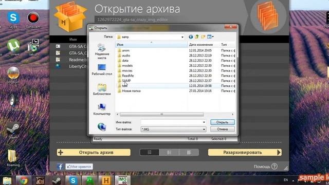Open Недавние места in places bar
This screenshot has height=185, width=329.
point(102,51)
